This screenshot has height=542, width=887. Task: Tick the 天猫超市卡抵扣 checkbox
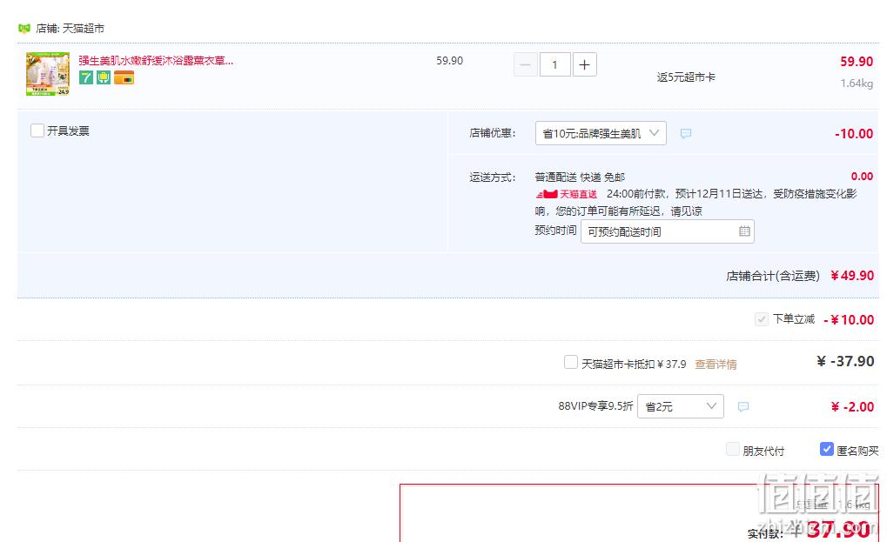[x=571, y=362]
